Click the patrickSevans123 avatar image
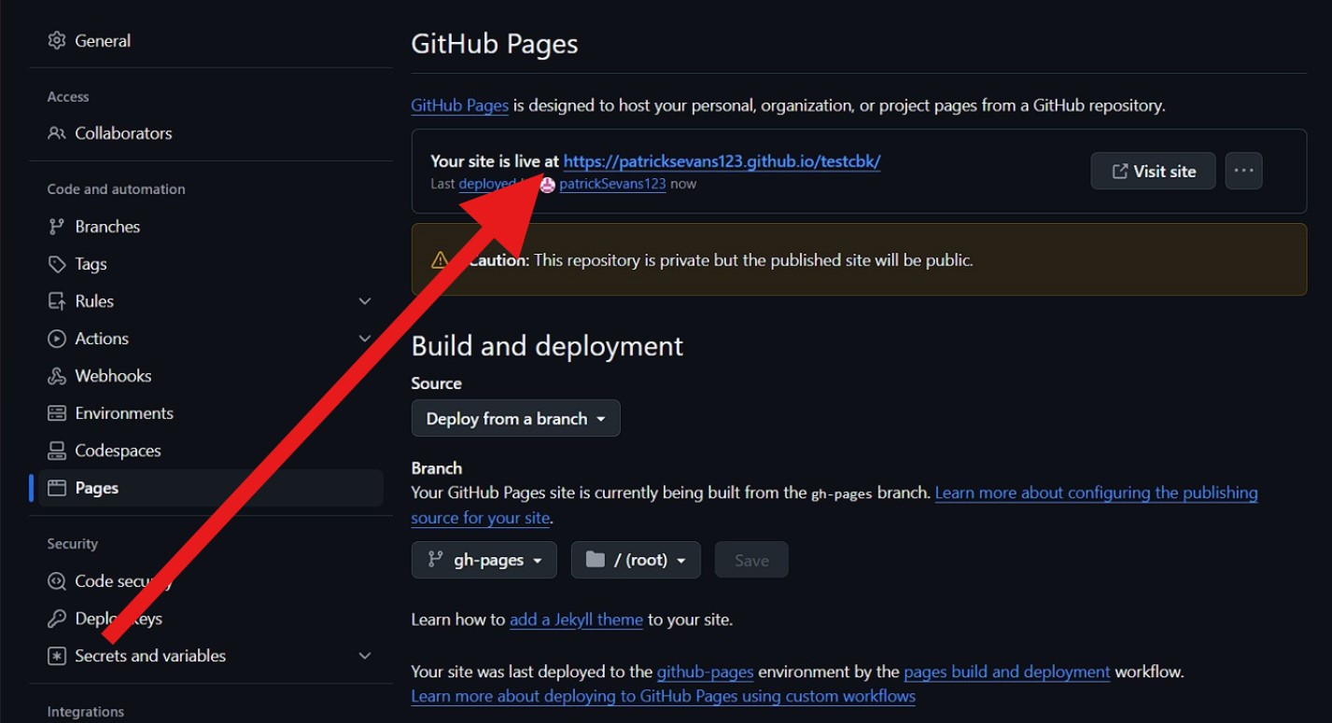 pyautogui.click(x=548, y=185)
